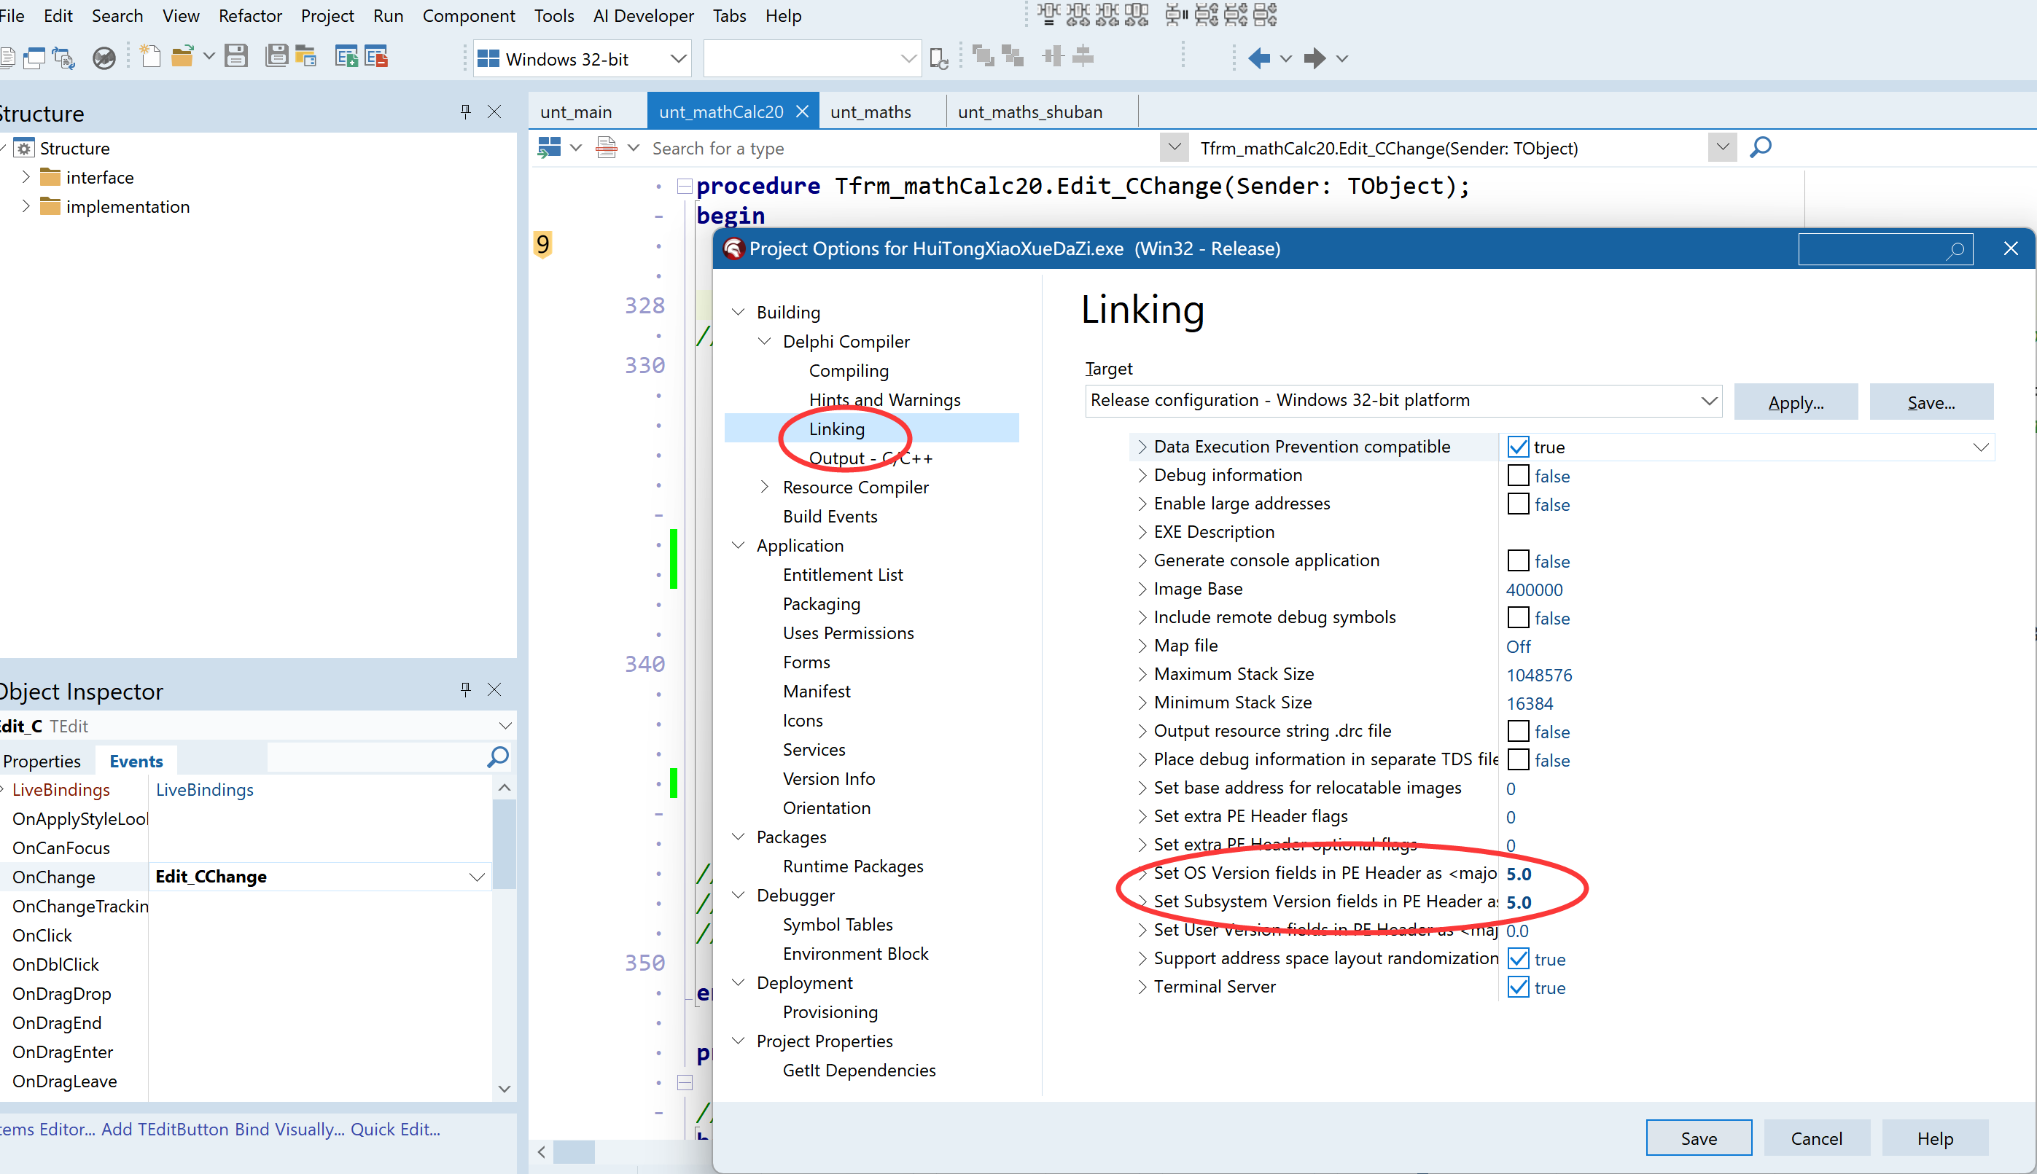Enable the Debug information checkbox

[1518, 476]
